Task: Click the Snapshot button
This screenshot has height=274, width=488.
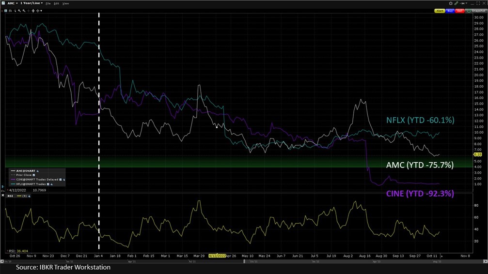Action: 476,11
